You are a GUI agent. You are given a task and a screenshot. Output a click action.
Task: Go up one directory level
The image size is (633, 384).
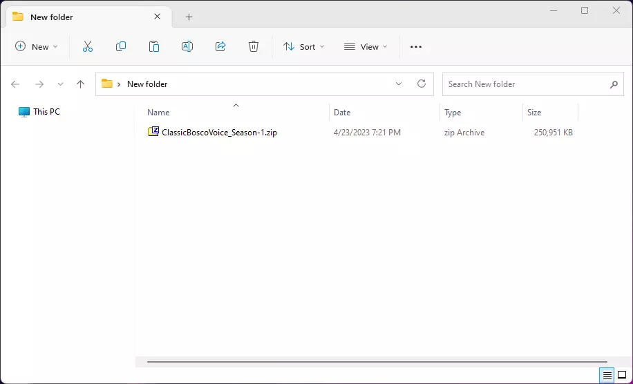[x=80, y=84]
